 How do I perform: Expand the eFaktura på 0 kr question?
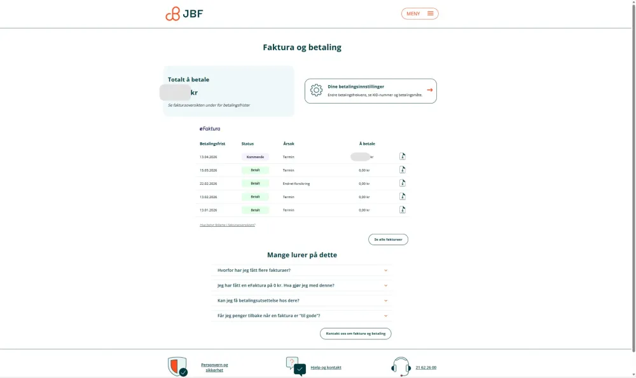(x=302, y=285)
